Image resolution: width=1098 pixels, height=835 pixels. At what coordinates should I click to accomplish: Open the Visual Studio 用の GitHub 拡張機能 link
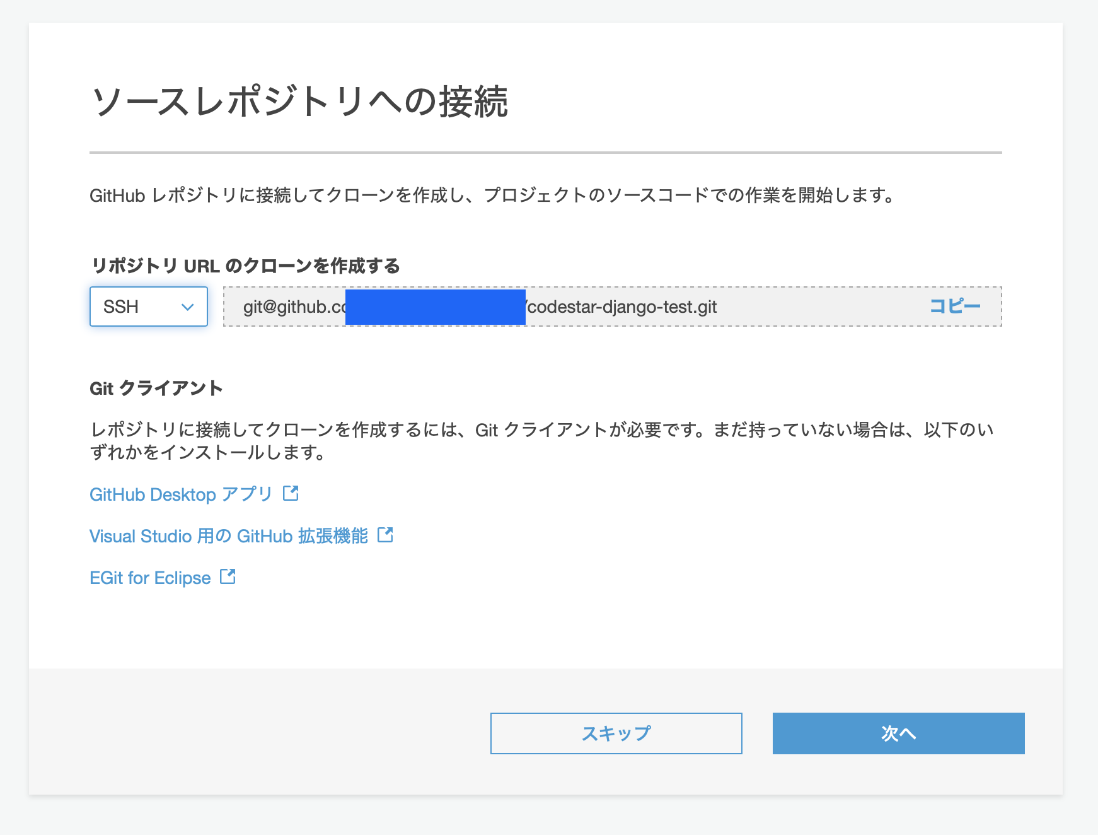pyautogui.click(x=230, y=535)
